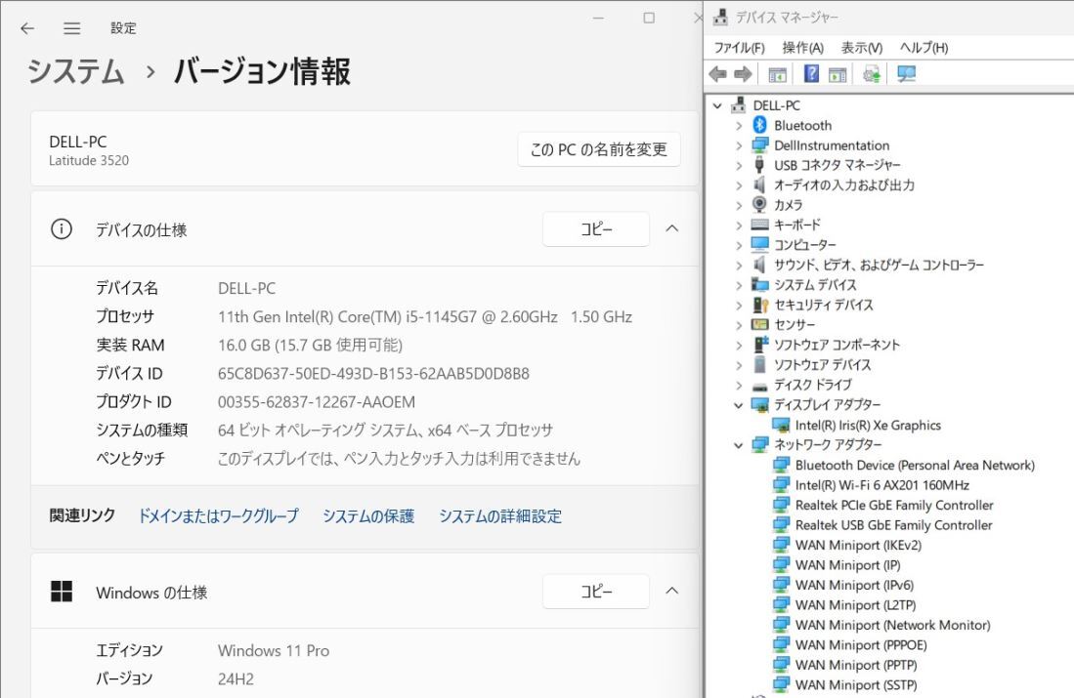
Task: Expand the software devices category arrow
Action: [739, 365]
